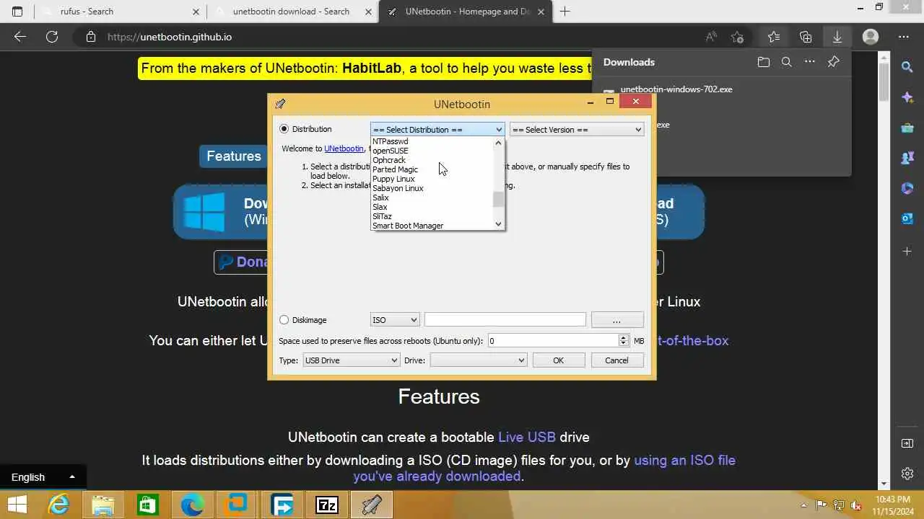Screen dimensions: 924x519
Task: Select the 'UNetbootin - Homepage' tab
Action: coord(466,12)
